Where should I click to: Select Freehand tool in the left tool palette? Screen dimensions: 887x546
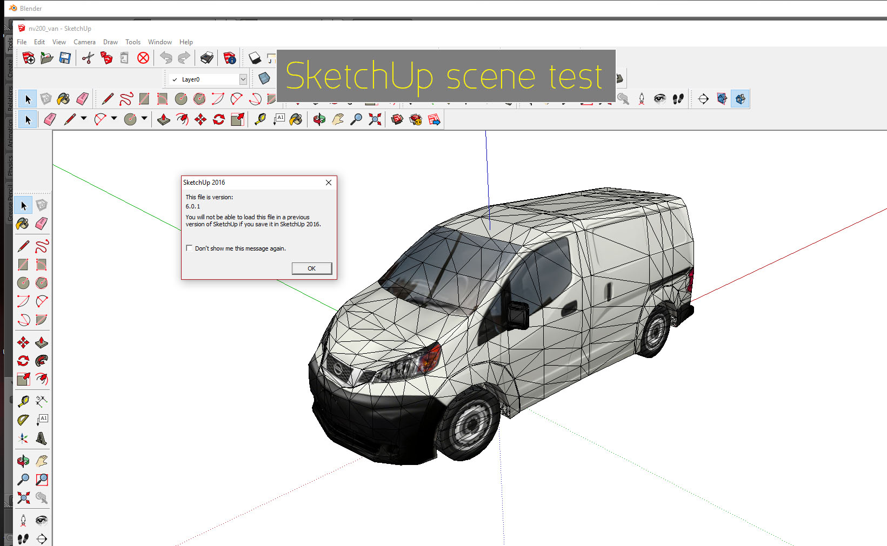(42, 246)
